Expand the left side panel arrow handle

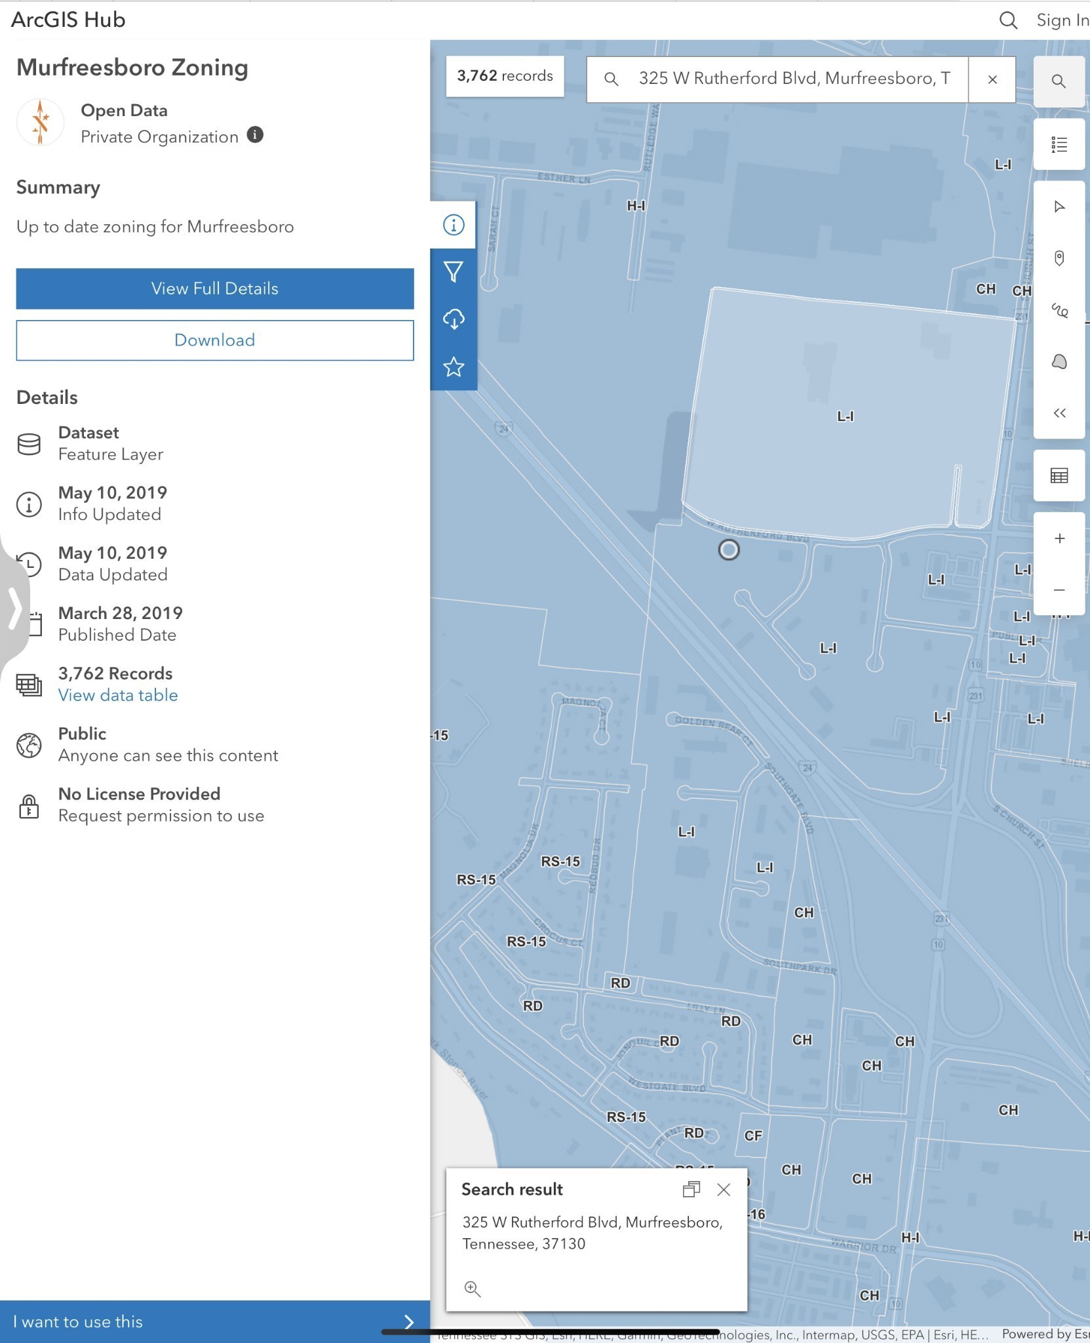(x=14, y=609)
